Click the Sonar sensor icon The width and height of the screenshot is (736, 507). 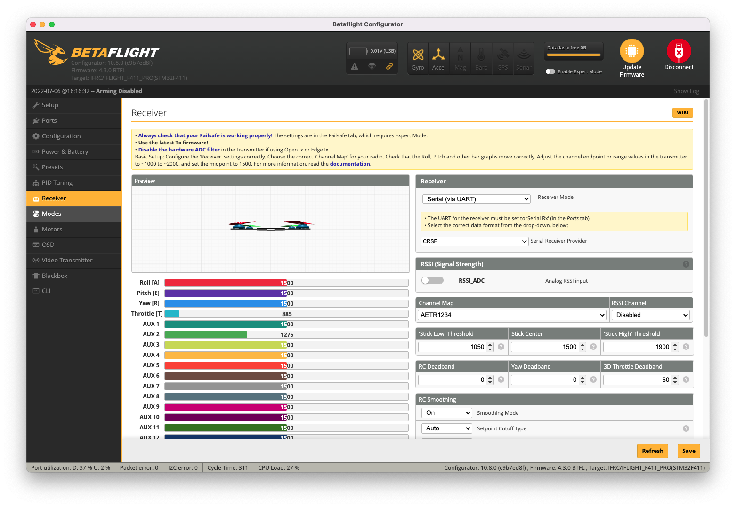(524, 58)
